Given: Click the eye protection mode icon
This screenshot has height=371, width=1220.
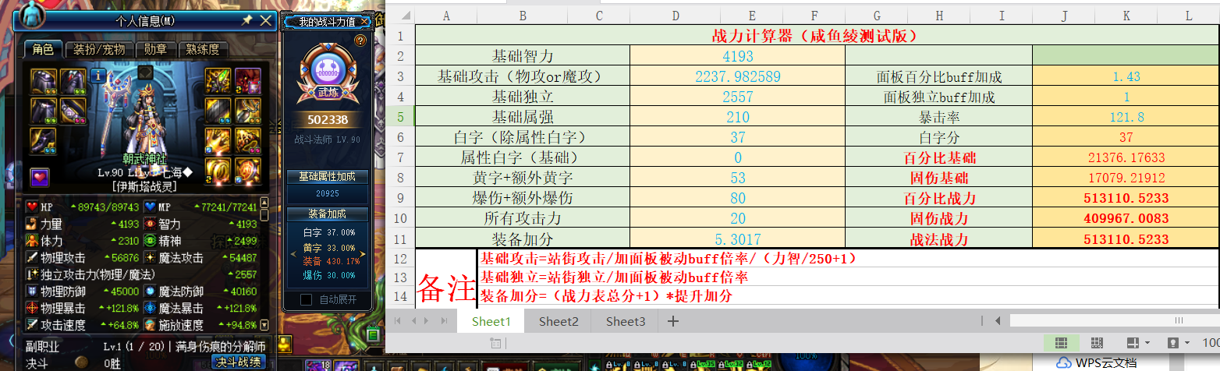Looking at the screenshot, I should tap(1173, 342).
